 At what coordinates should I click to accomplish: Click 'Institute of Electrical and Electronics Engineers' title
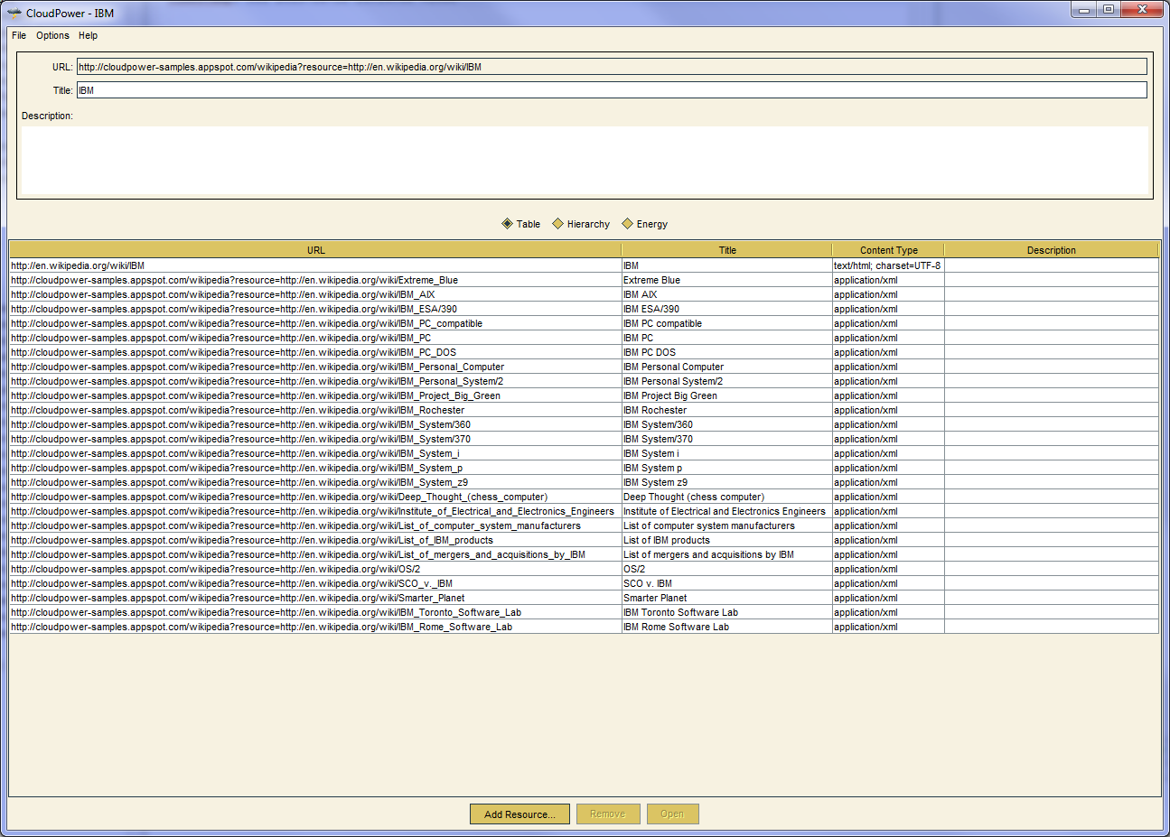(726, 511)
